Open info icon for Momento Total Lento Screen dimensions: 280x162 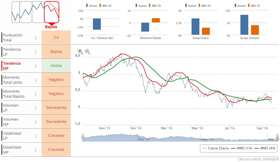[36, 80]
